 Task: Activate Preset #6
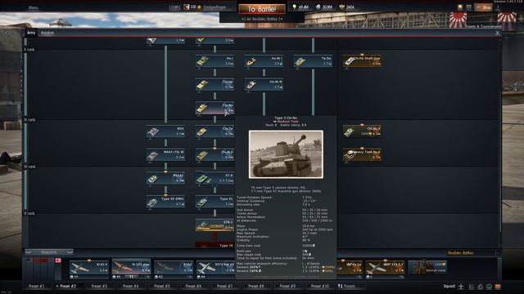[x=193, y=286]
